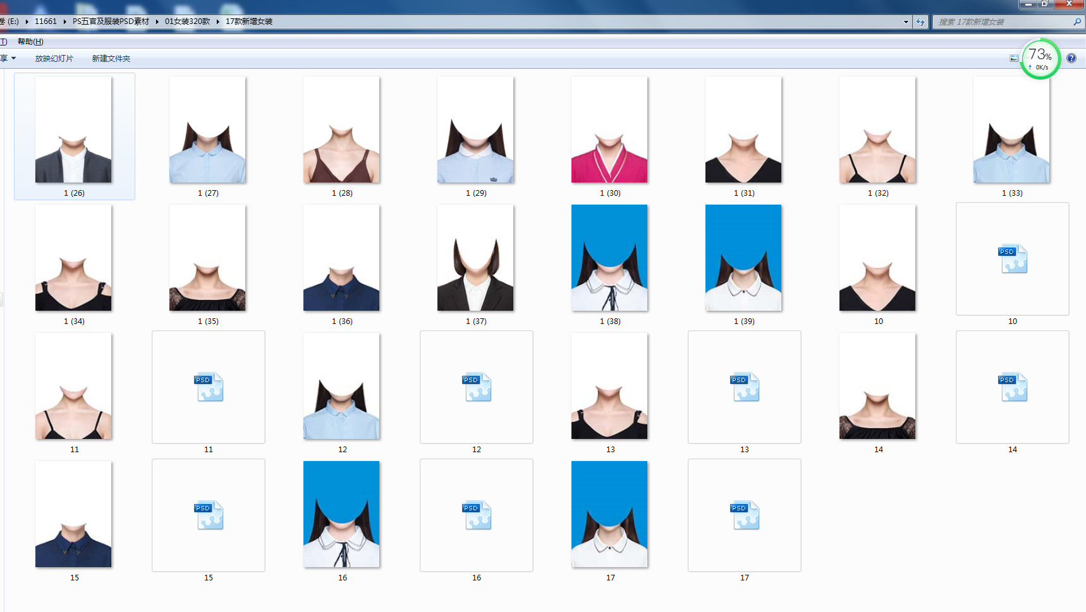
Task: Select the PSD file icon named 14
Action: [x=1013, y=387]
